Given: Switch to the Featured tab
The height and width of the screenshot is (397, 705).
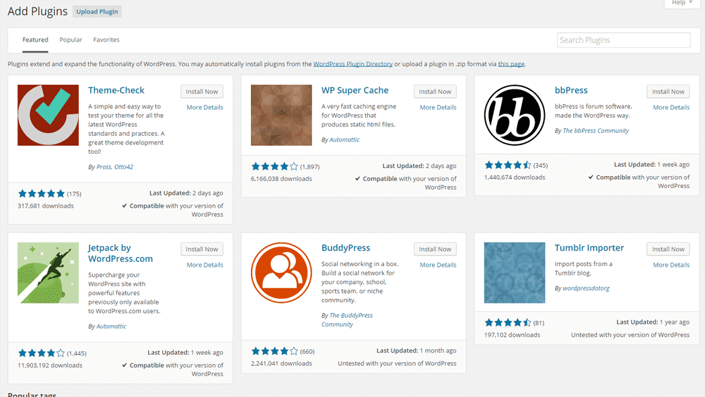Looking at the screenshot, I should 35,40.
